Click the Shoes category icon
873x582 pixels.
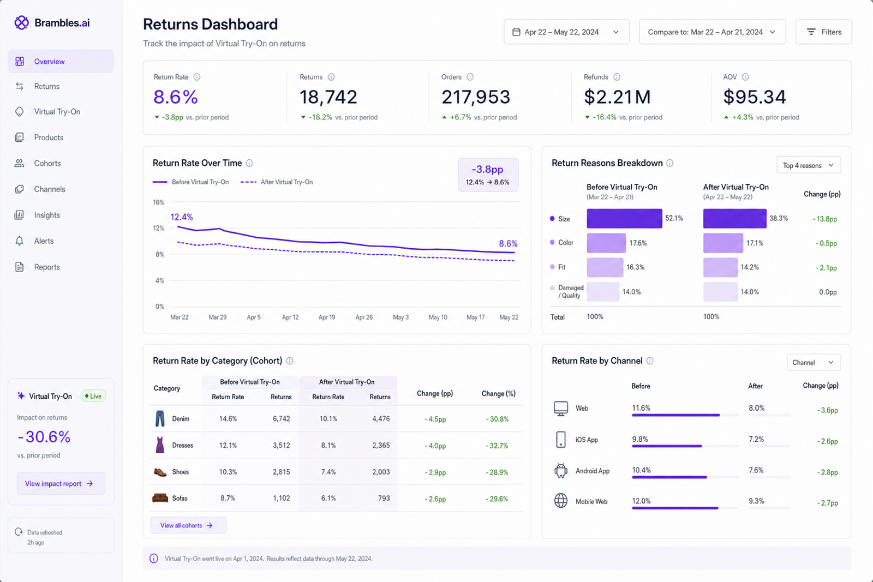160,472
